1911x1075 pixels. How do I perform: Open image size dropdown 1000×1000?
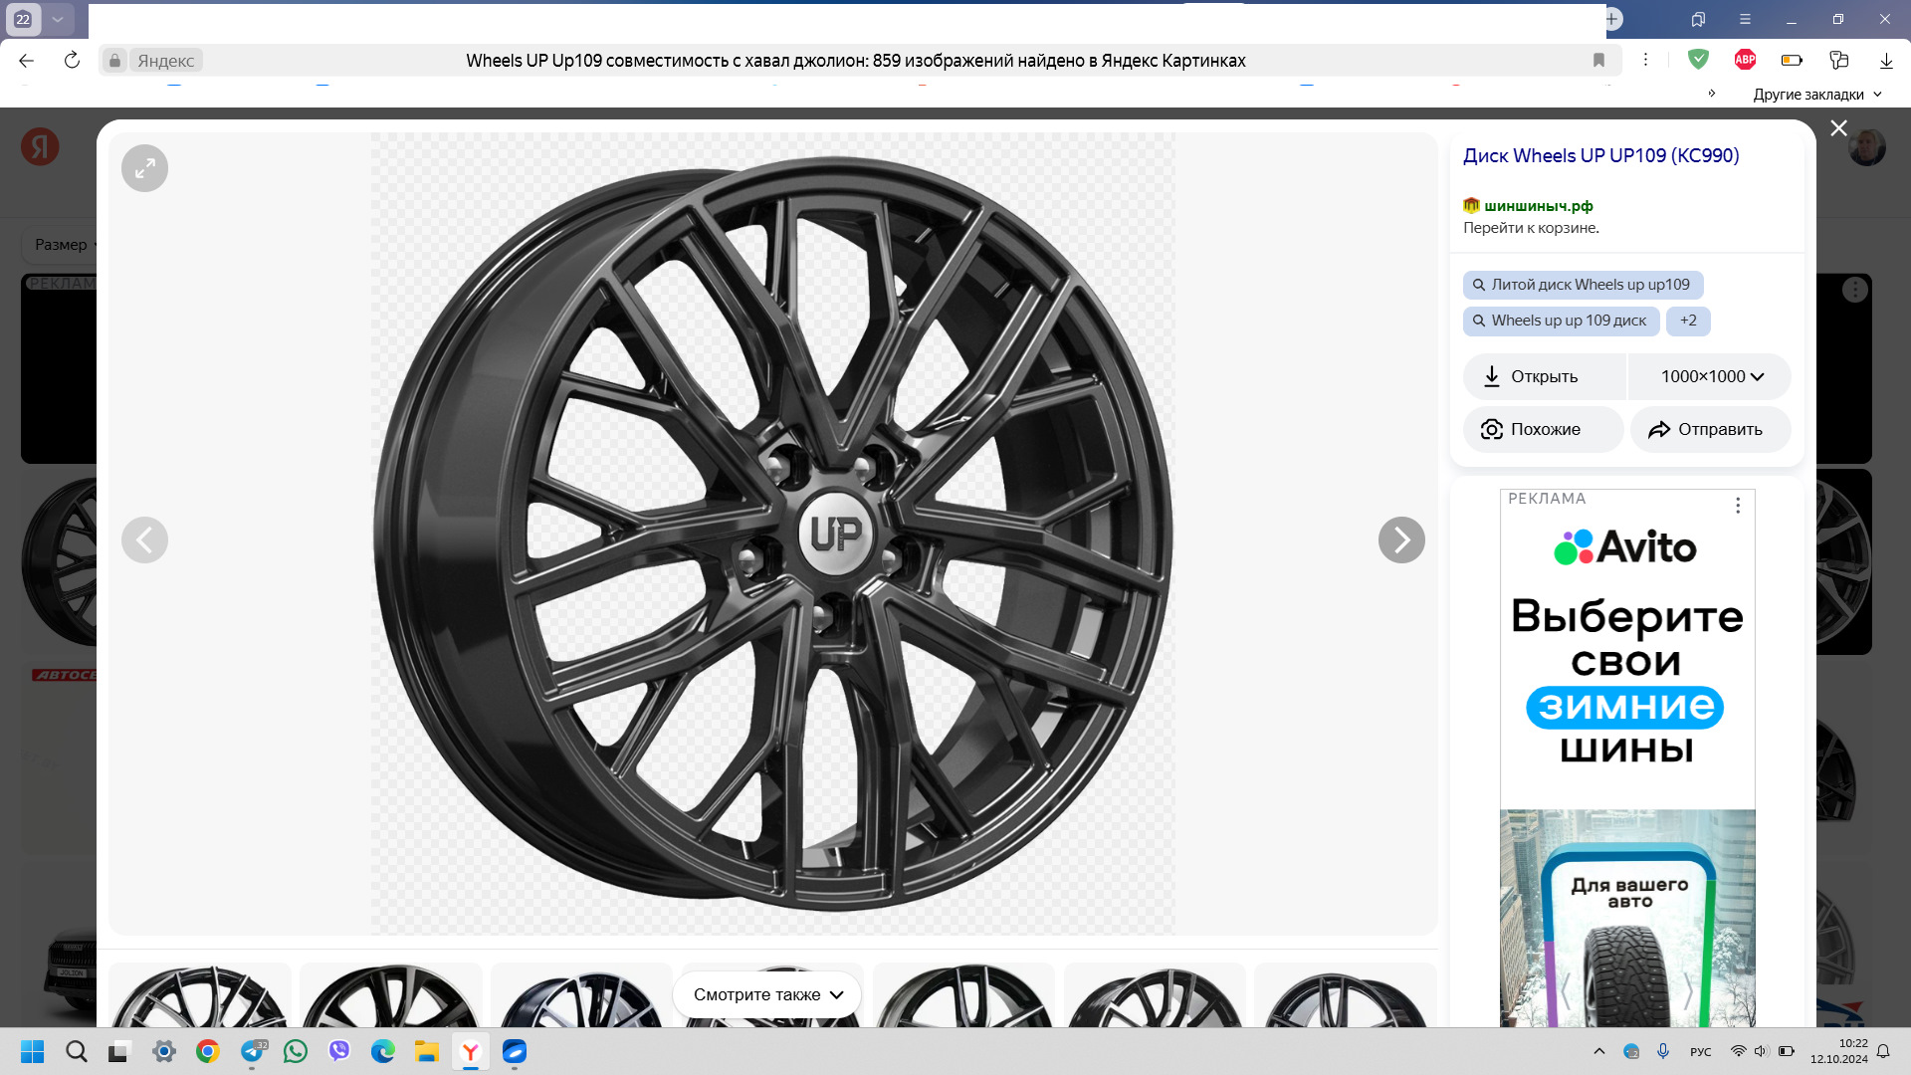1710,376
